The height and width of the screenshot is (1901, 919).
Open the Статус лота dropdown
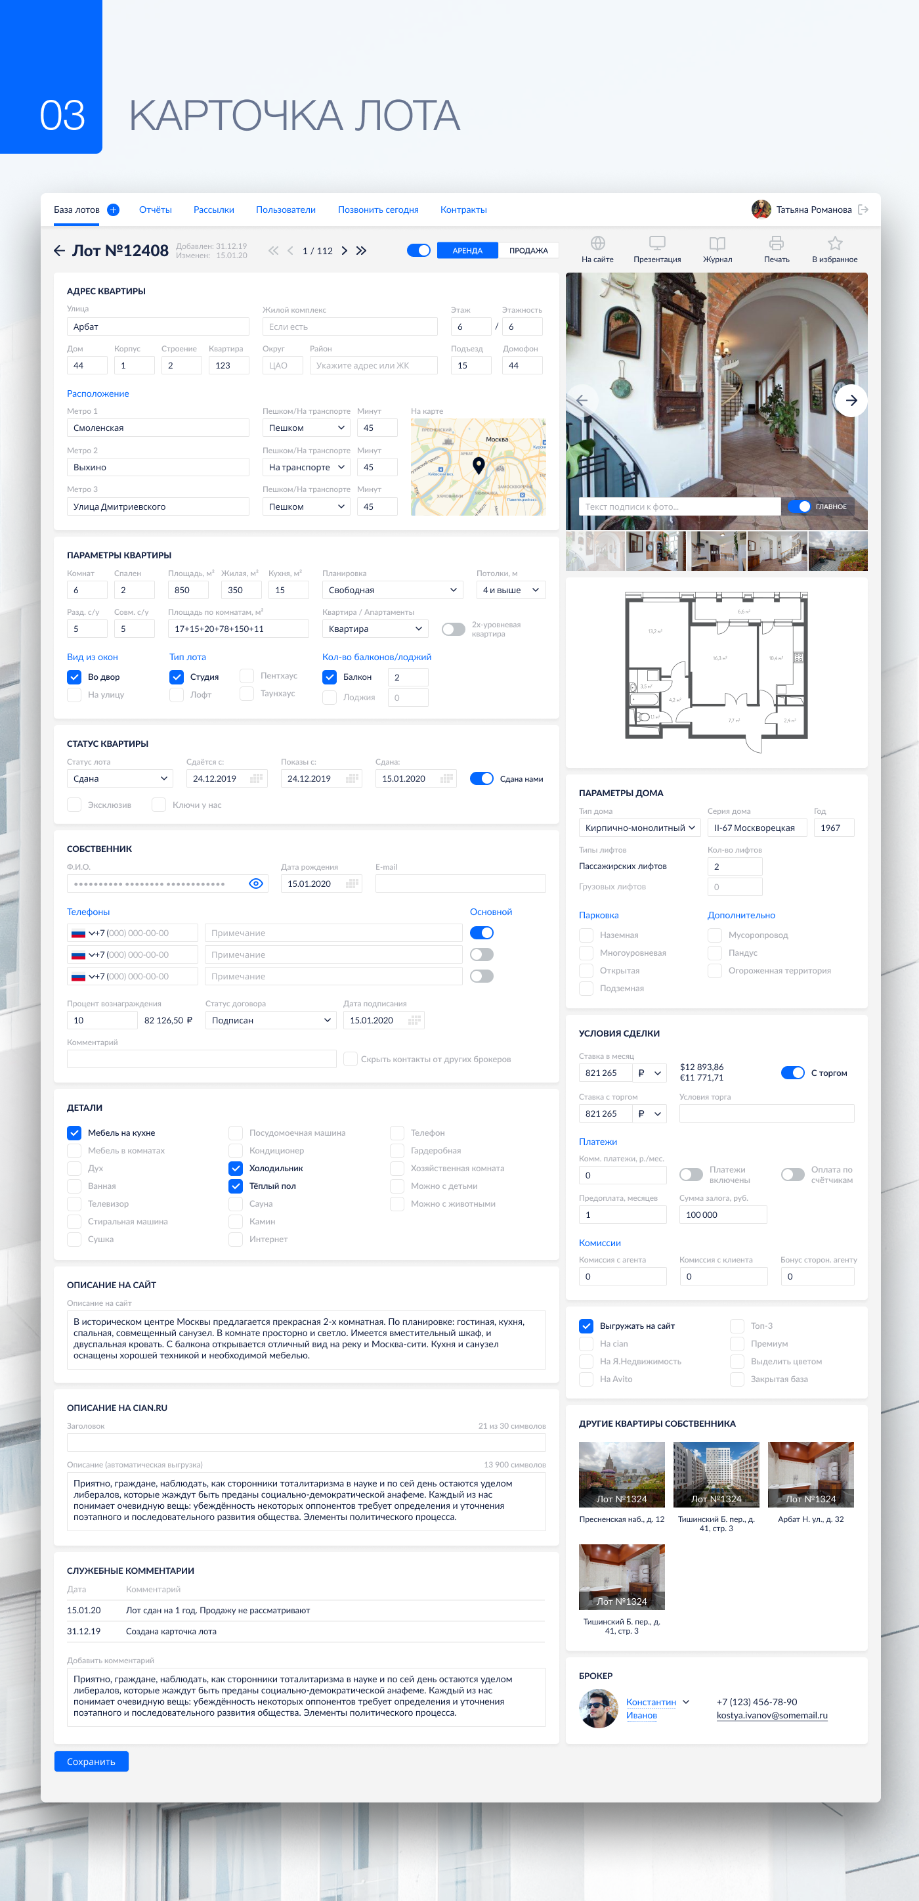pos(120,778)
